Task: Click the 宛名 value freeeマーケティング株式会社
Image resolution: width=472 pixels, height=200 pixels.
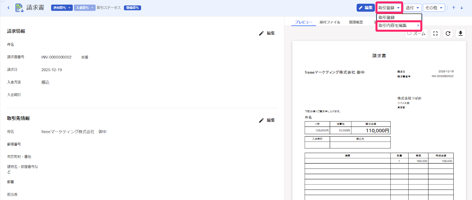Action: pyautogui.click(x=68, y=132)
